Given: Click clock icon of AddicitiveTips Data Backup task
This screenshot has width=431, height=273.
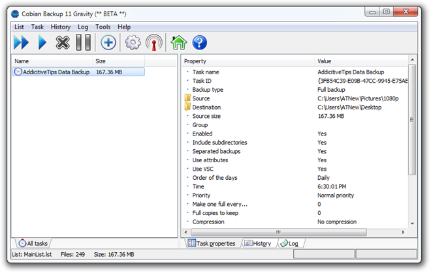Looking at the screenshot, I should 18,72.
